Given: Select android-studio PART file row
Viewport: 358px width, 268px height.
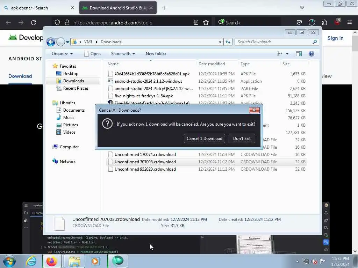Looking at the screenshot, I should 206,88.
